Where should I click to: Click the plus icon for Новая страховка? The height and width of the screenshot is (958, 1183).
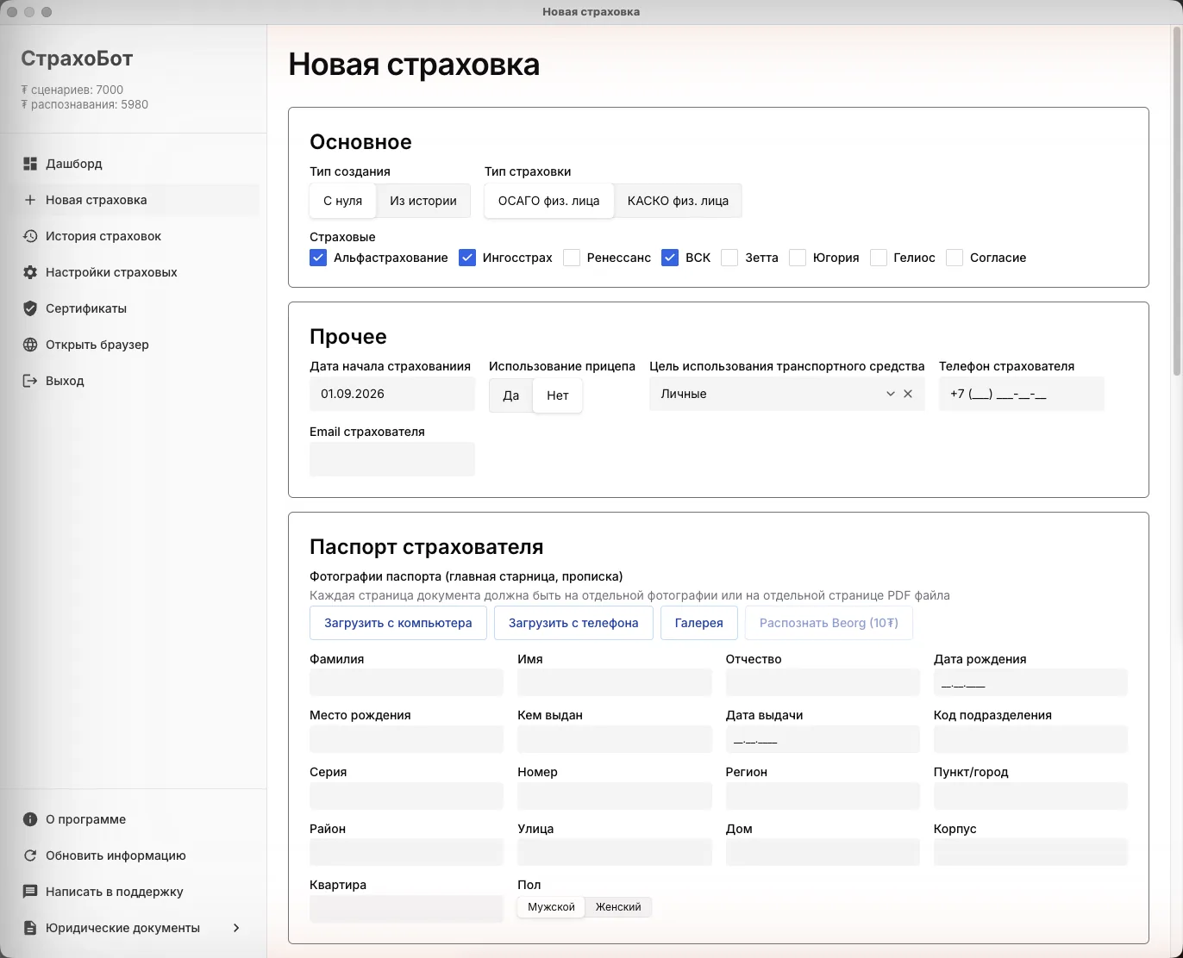coord(30,200)
